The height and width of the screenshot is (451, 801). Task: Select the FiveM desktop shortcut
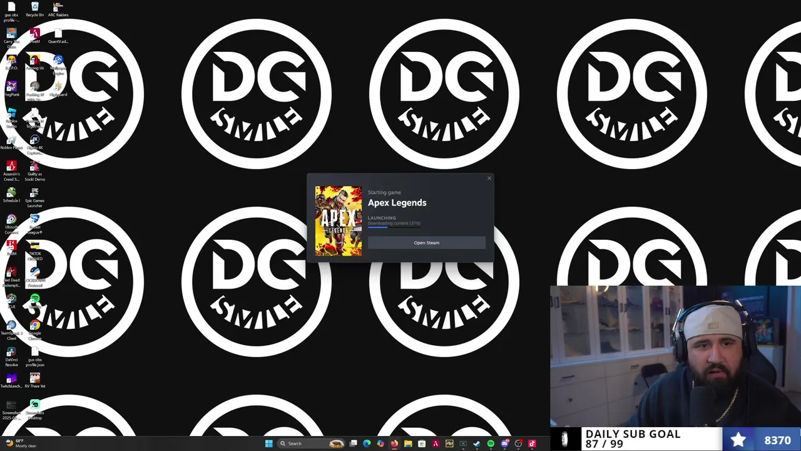tap(35, 36)
